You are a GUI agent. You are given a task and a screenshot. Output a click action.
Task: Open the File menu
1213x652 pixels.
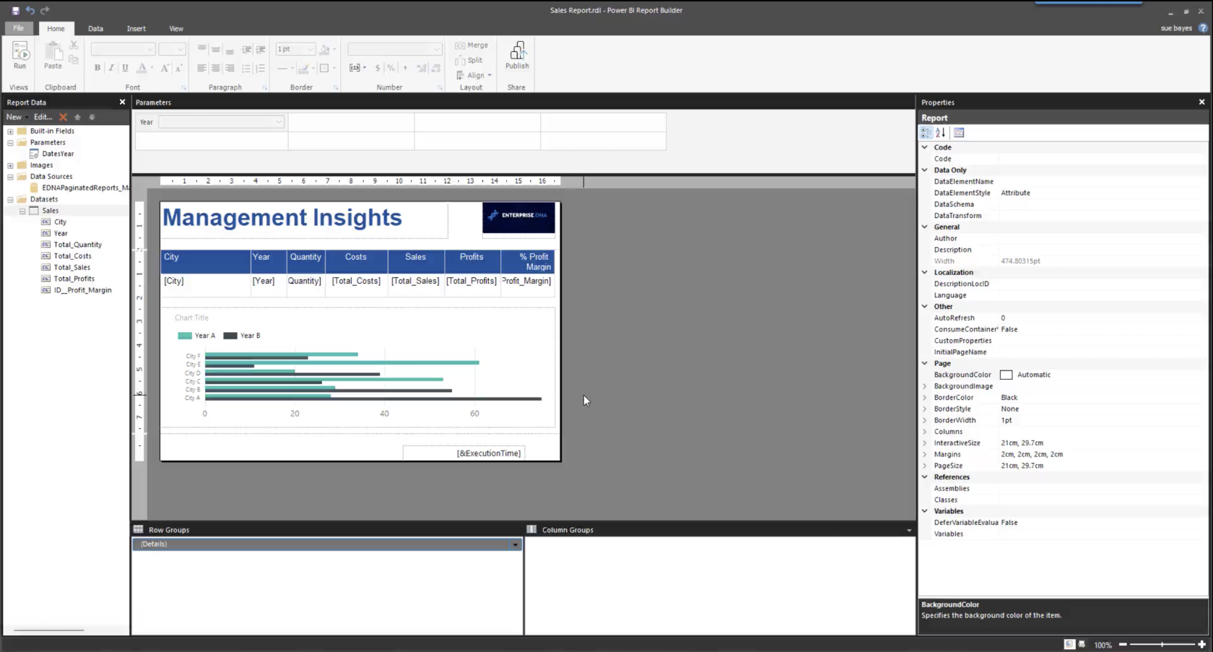tap(18, 28)
